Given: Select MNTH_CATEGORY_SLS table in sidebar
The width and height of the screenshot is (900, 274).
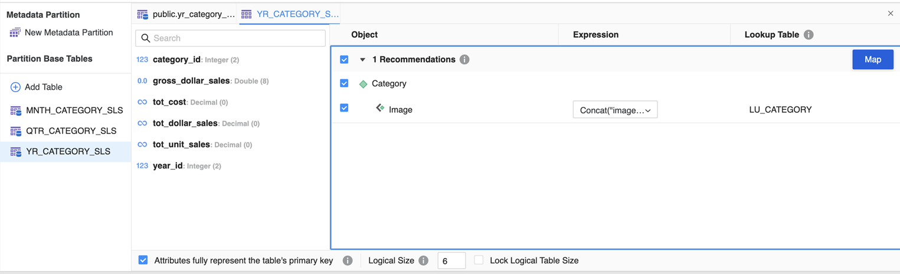Looking at the screenshot, I should (74, 110).
